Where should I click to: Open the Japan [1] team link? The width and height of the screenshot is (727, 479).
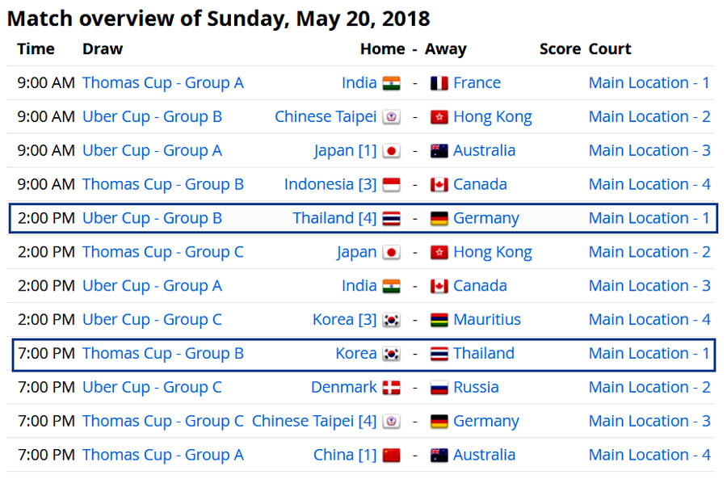[345, 151]
